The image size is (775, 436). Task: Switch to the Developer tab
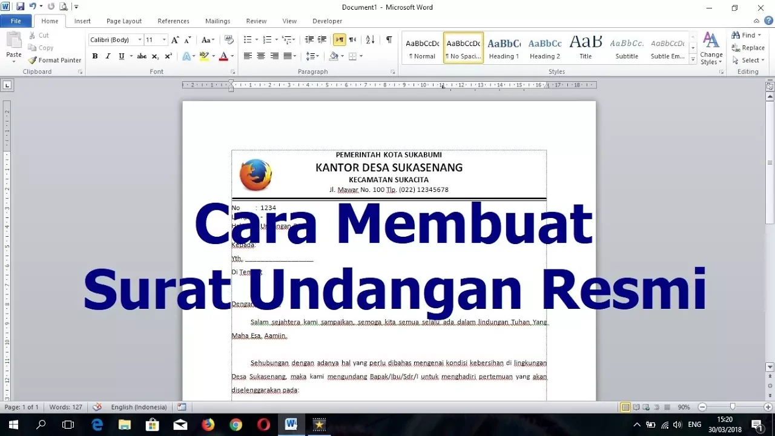327,21
